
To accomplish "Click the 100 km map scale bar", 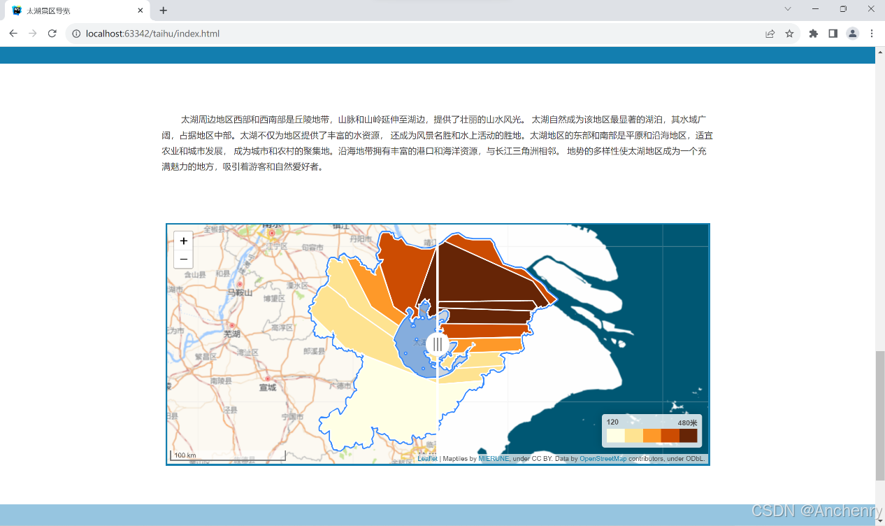I will tap(228, 455).
